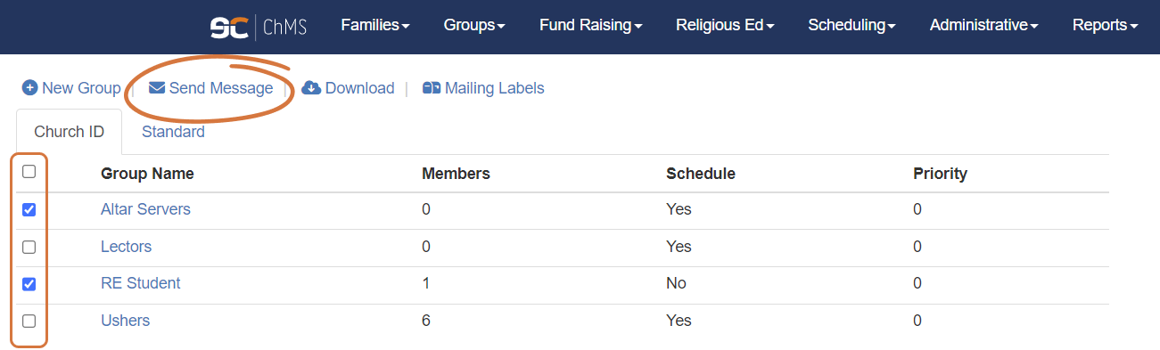Open the Reports menu
The height and width of the screenshot is (350, 1160).
[x=1106, y=26]
